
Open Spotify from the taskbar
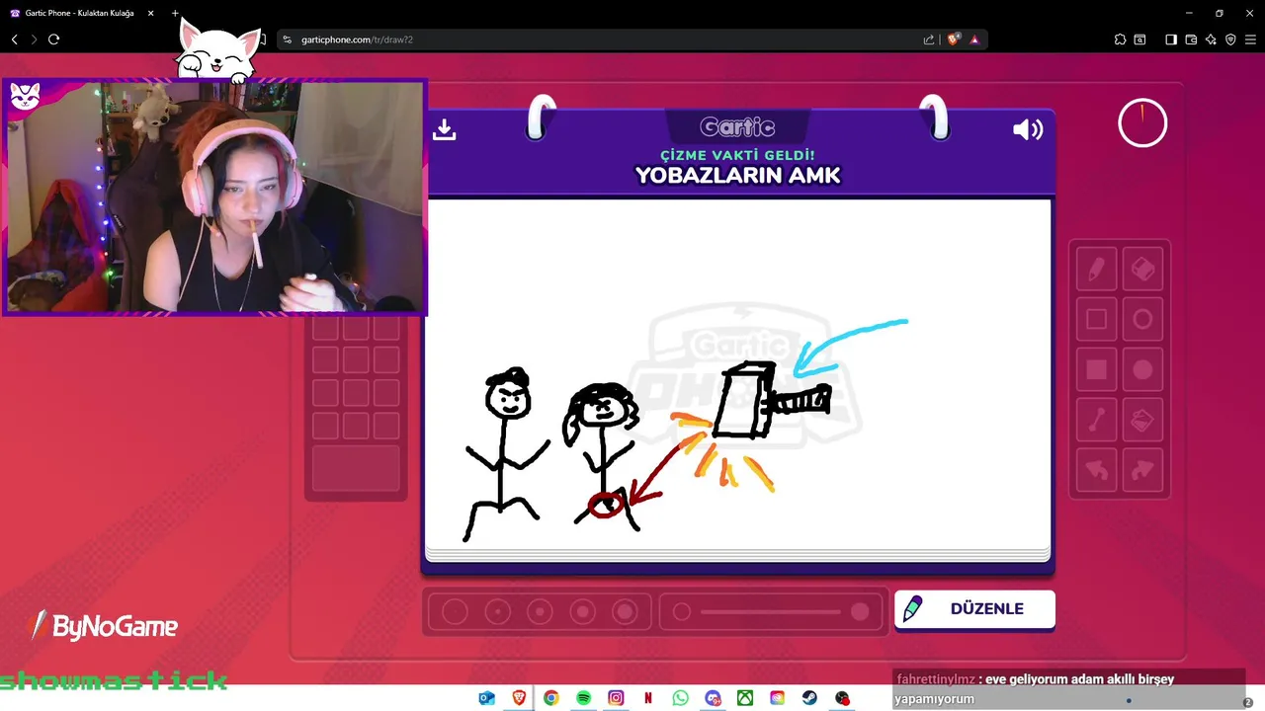[583, 698]
